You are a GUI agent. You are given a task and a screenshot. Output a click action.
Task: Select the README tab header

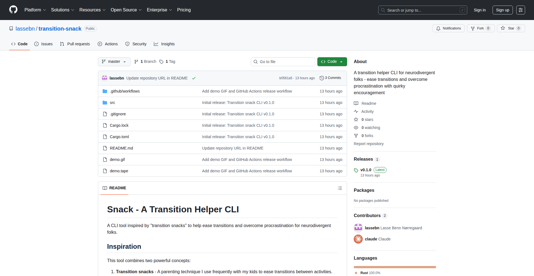point(114,188)
